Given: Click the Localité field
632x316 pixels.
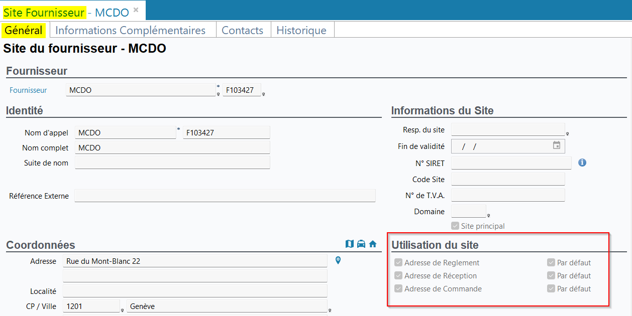Looking at the screenshot, I should coord(195,291).
